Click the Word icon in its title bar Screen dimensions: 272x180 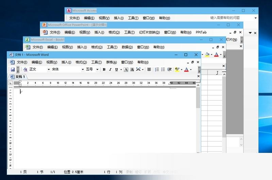(11, 55)
